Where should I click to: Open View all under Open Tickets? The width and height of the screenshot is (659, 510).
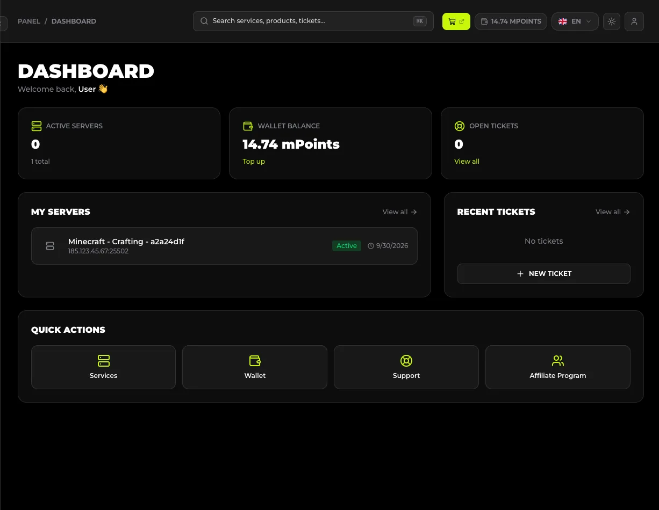click(x=467, y=161)
